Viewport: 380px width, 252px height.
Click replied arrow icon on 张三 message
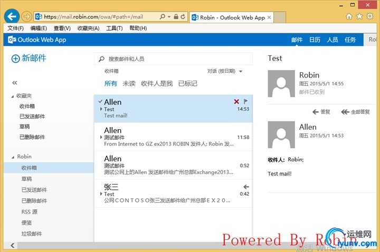coord(246,187)
